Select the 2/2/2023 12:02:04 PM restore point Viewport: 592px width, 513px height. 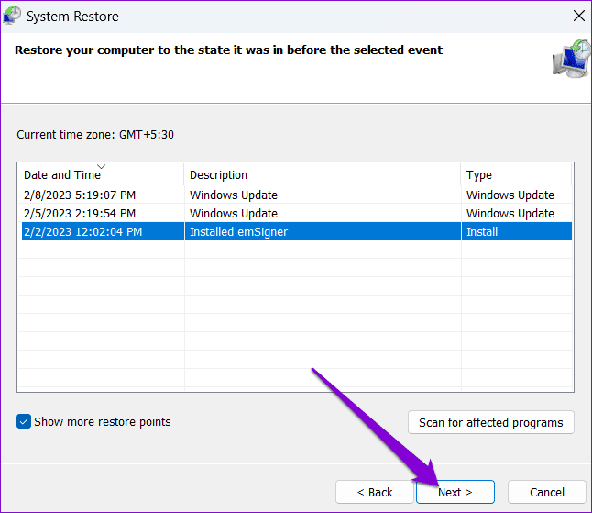(82, 232)
